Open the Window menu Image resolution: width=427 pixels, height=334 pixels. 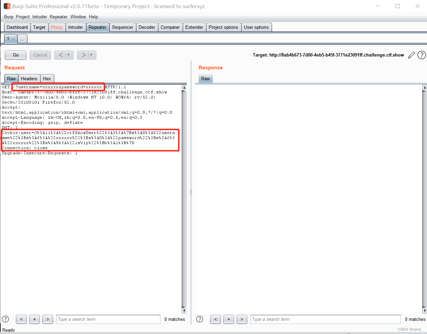[x=78, y=17]
